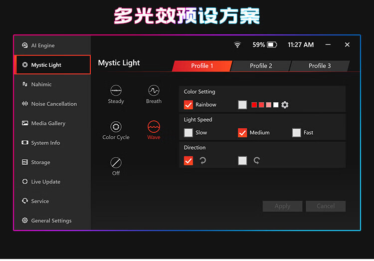The image size is (374, 261).
Task: Pick the bright red color swatch
Action: point(254,105)
